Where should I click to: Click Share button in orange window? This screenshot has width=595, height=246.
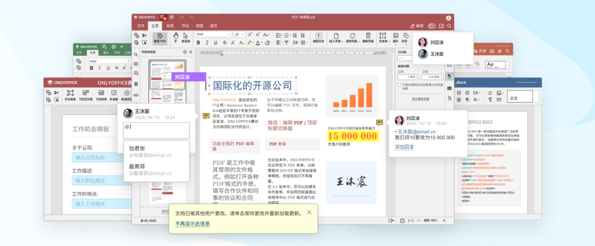[x=480, y=51]
